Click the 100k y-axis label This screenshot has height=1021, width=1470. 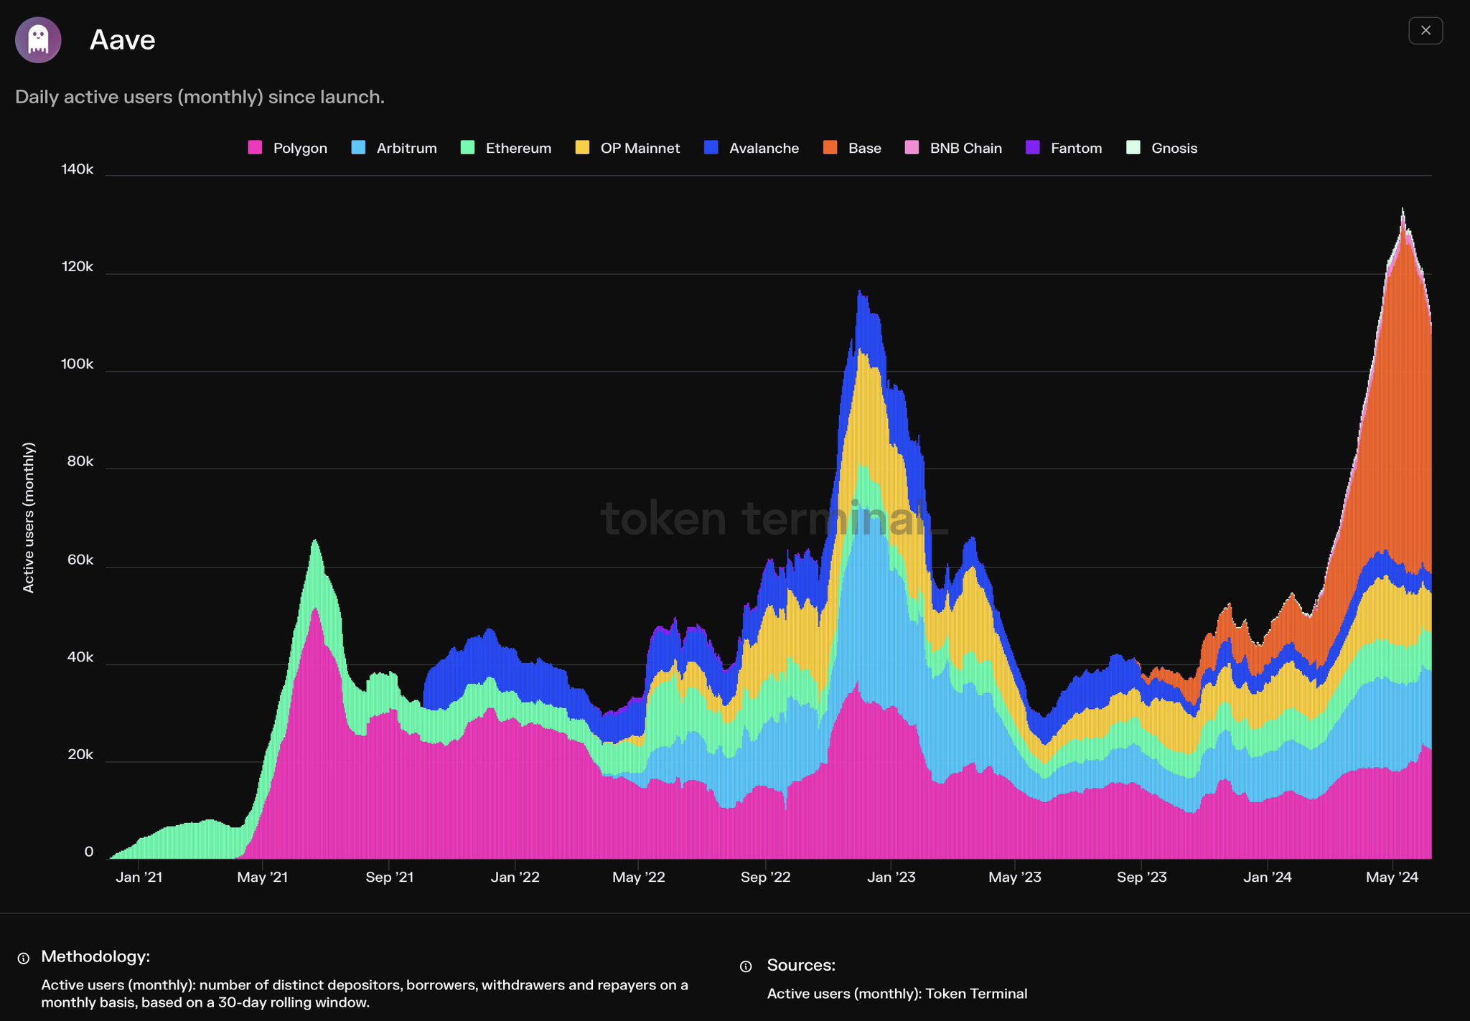pyautogui.click(x=78, y=364)
